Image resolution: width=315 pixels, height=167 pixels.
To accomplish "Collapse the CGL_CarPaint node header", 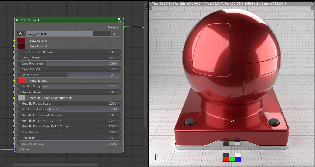I will [x=17, y=20].
